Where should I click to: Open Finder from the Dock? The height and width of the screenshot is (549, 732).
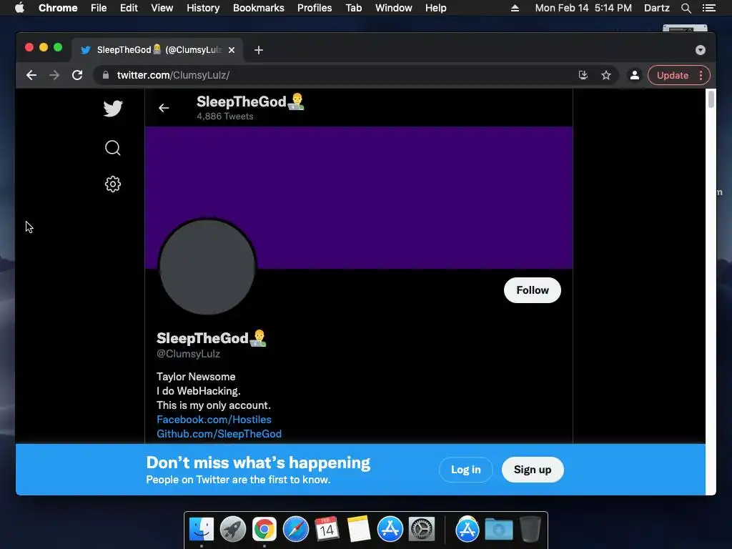coord(202,530)
